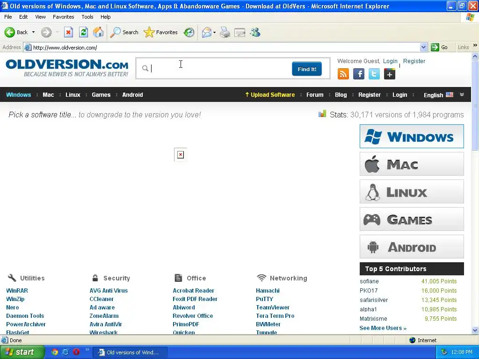Screen dimensions: 479x359
Task: Select the Mac tab in site navigation
Action: 48,94
